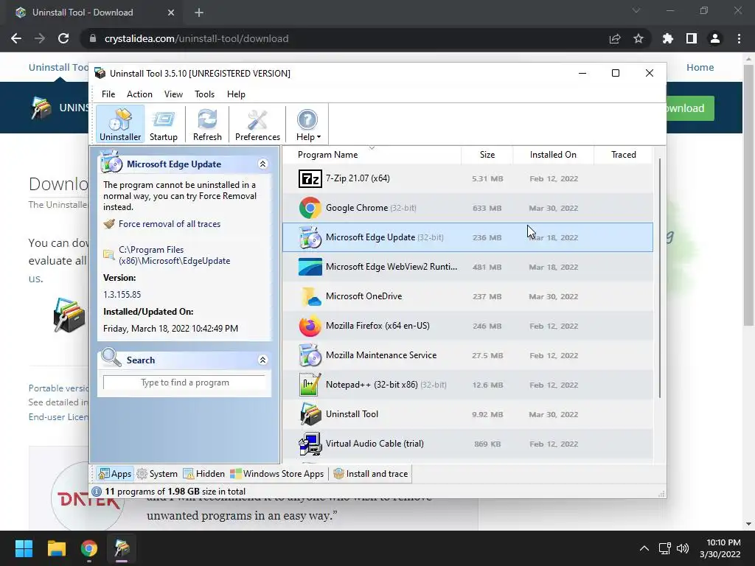The width and height of the screenshot is (755, 566).
Task: Click the Refresh toolbar icon
Action: tap(207, 125)
